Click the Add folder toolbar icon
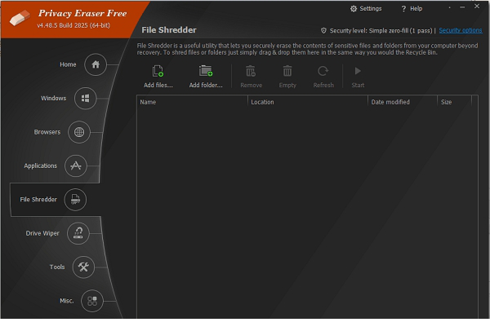The width and height of the screenshot is (490, 331). click(206, 71)
